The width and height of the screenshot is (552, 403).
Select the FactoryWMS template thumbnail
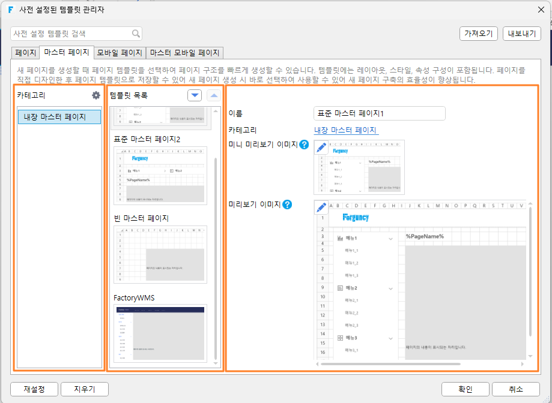click(160, 333)
